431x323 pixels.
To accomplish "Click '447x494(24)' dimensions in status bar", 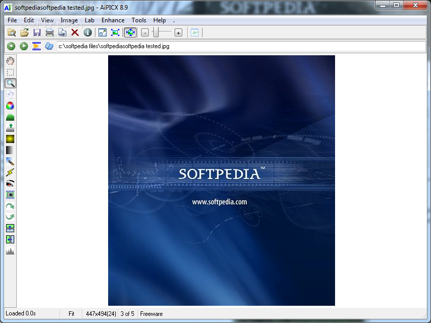I will (x=101, y=314).
